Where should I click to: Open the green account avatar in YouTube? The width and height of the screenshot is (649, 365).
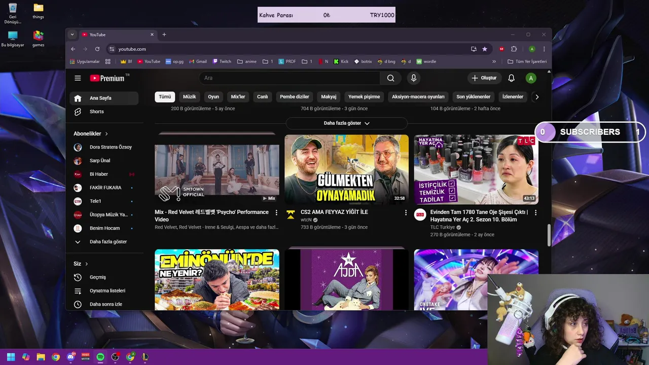[531, 78]
